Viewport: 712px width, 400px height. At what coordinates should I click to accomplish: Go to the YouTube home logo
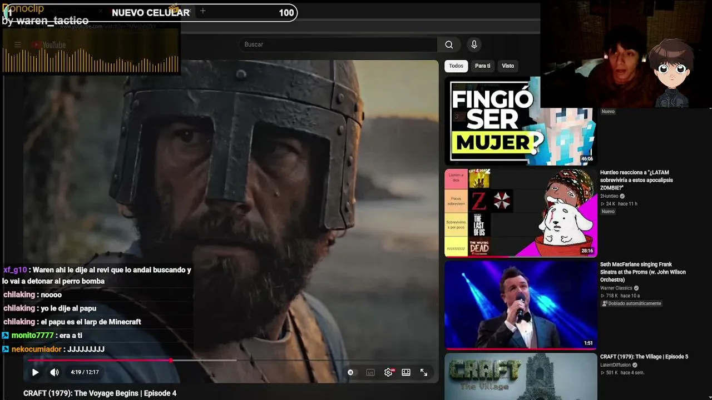pos(49,45)
